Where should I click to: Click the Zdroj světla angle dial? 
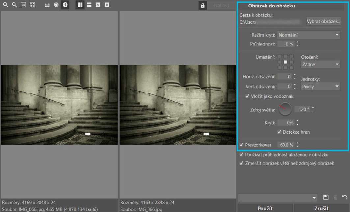[x=285, y=109]
